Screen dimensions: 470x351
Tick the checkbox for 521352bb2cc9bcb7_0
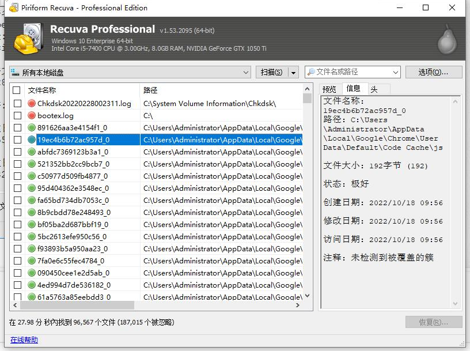(17, 164)
